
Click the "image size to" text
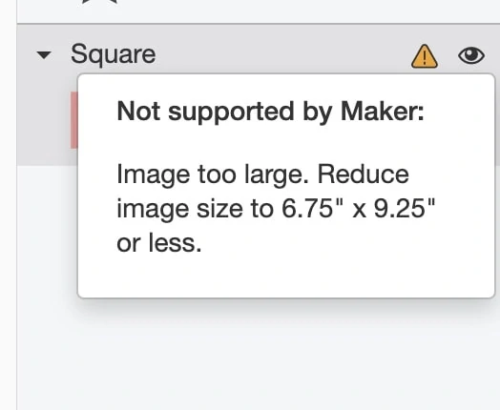pos(196,209)
